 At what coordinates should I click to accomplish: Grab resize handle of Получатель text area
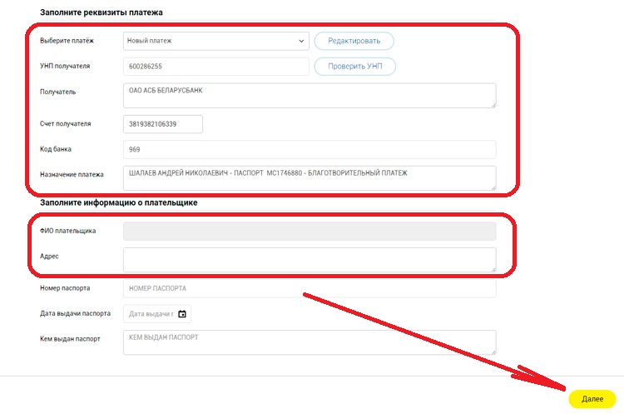click(x=493, y=104)
